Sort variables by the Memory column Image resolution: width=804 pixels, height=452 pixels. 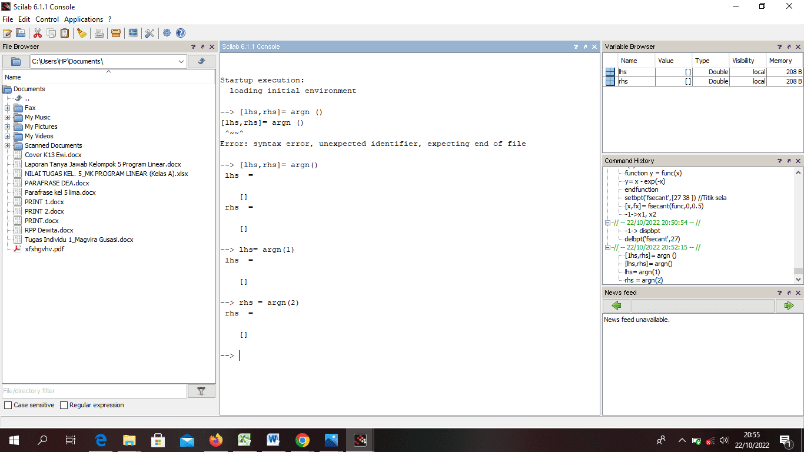coord(784,61)
